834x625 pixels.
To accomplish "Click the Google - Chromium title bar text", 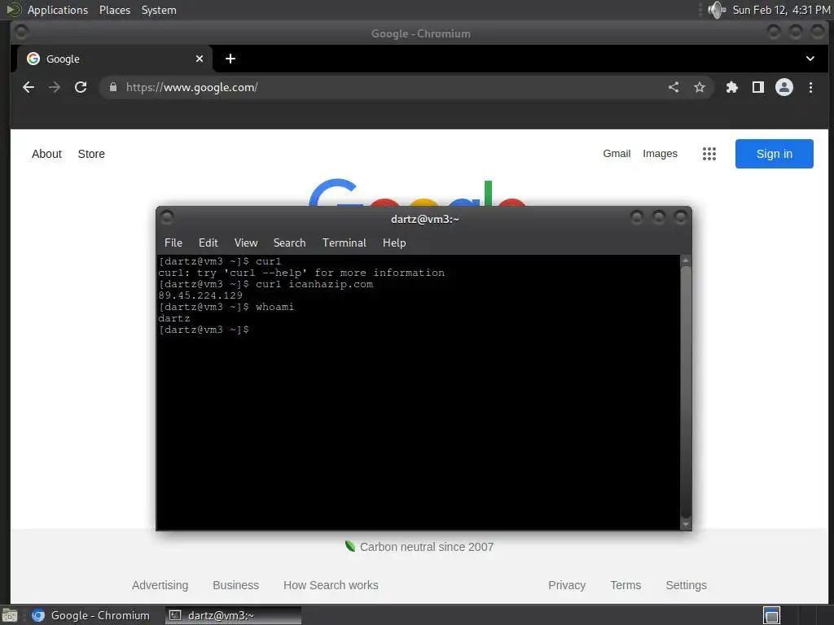I will (x=421, y=33).
